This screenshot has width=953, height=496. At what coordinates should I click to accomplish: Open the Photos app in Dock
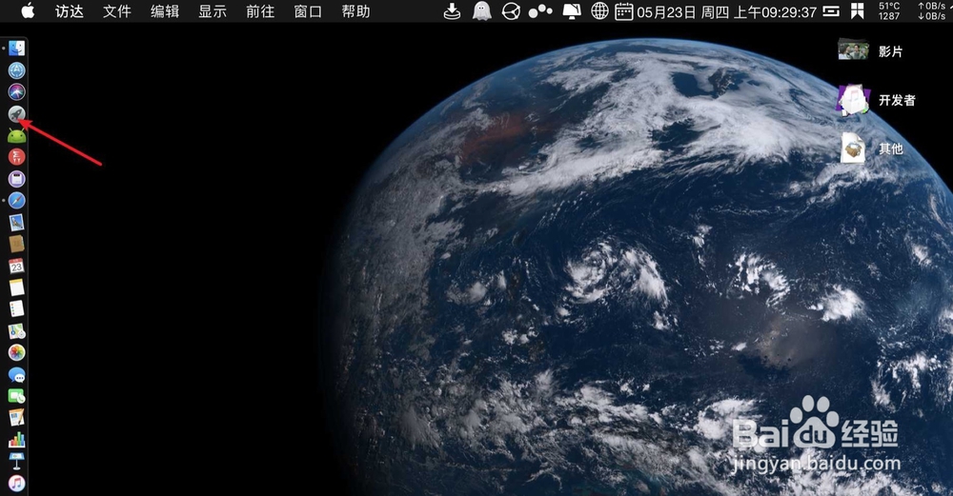(16, 352)
